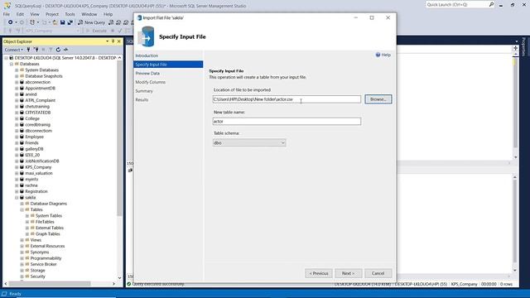Open the Tools menu

[70, 14]
